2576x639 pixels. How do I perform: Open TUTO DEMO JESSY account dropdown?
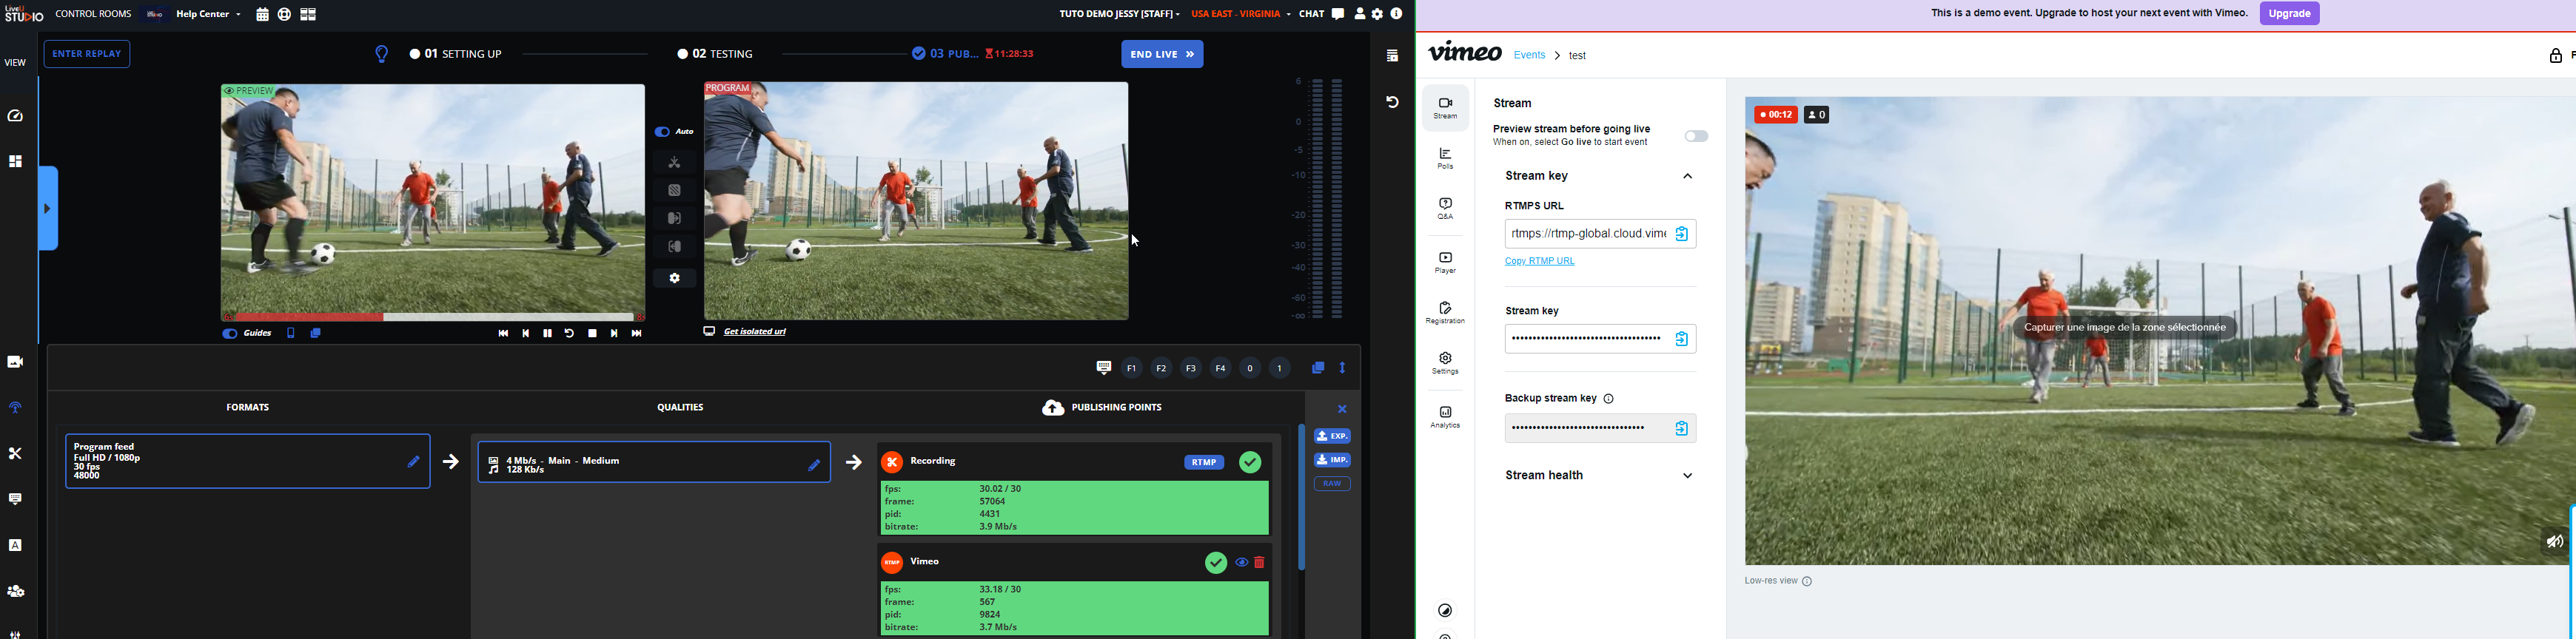pyautogui.click(x=1119, y=14)
